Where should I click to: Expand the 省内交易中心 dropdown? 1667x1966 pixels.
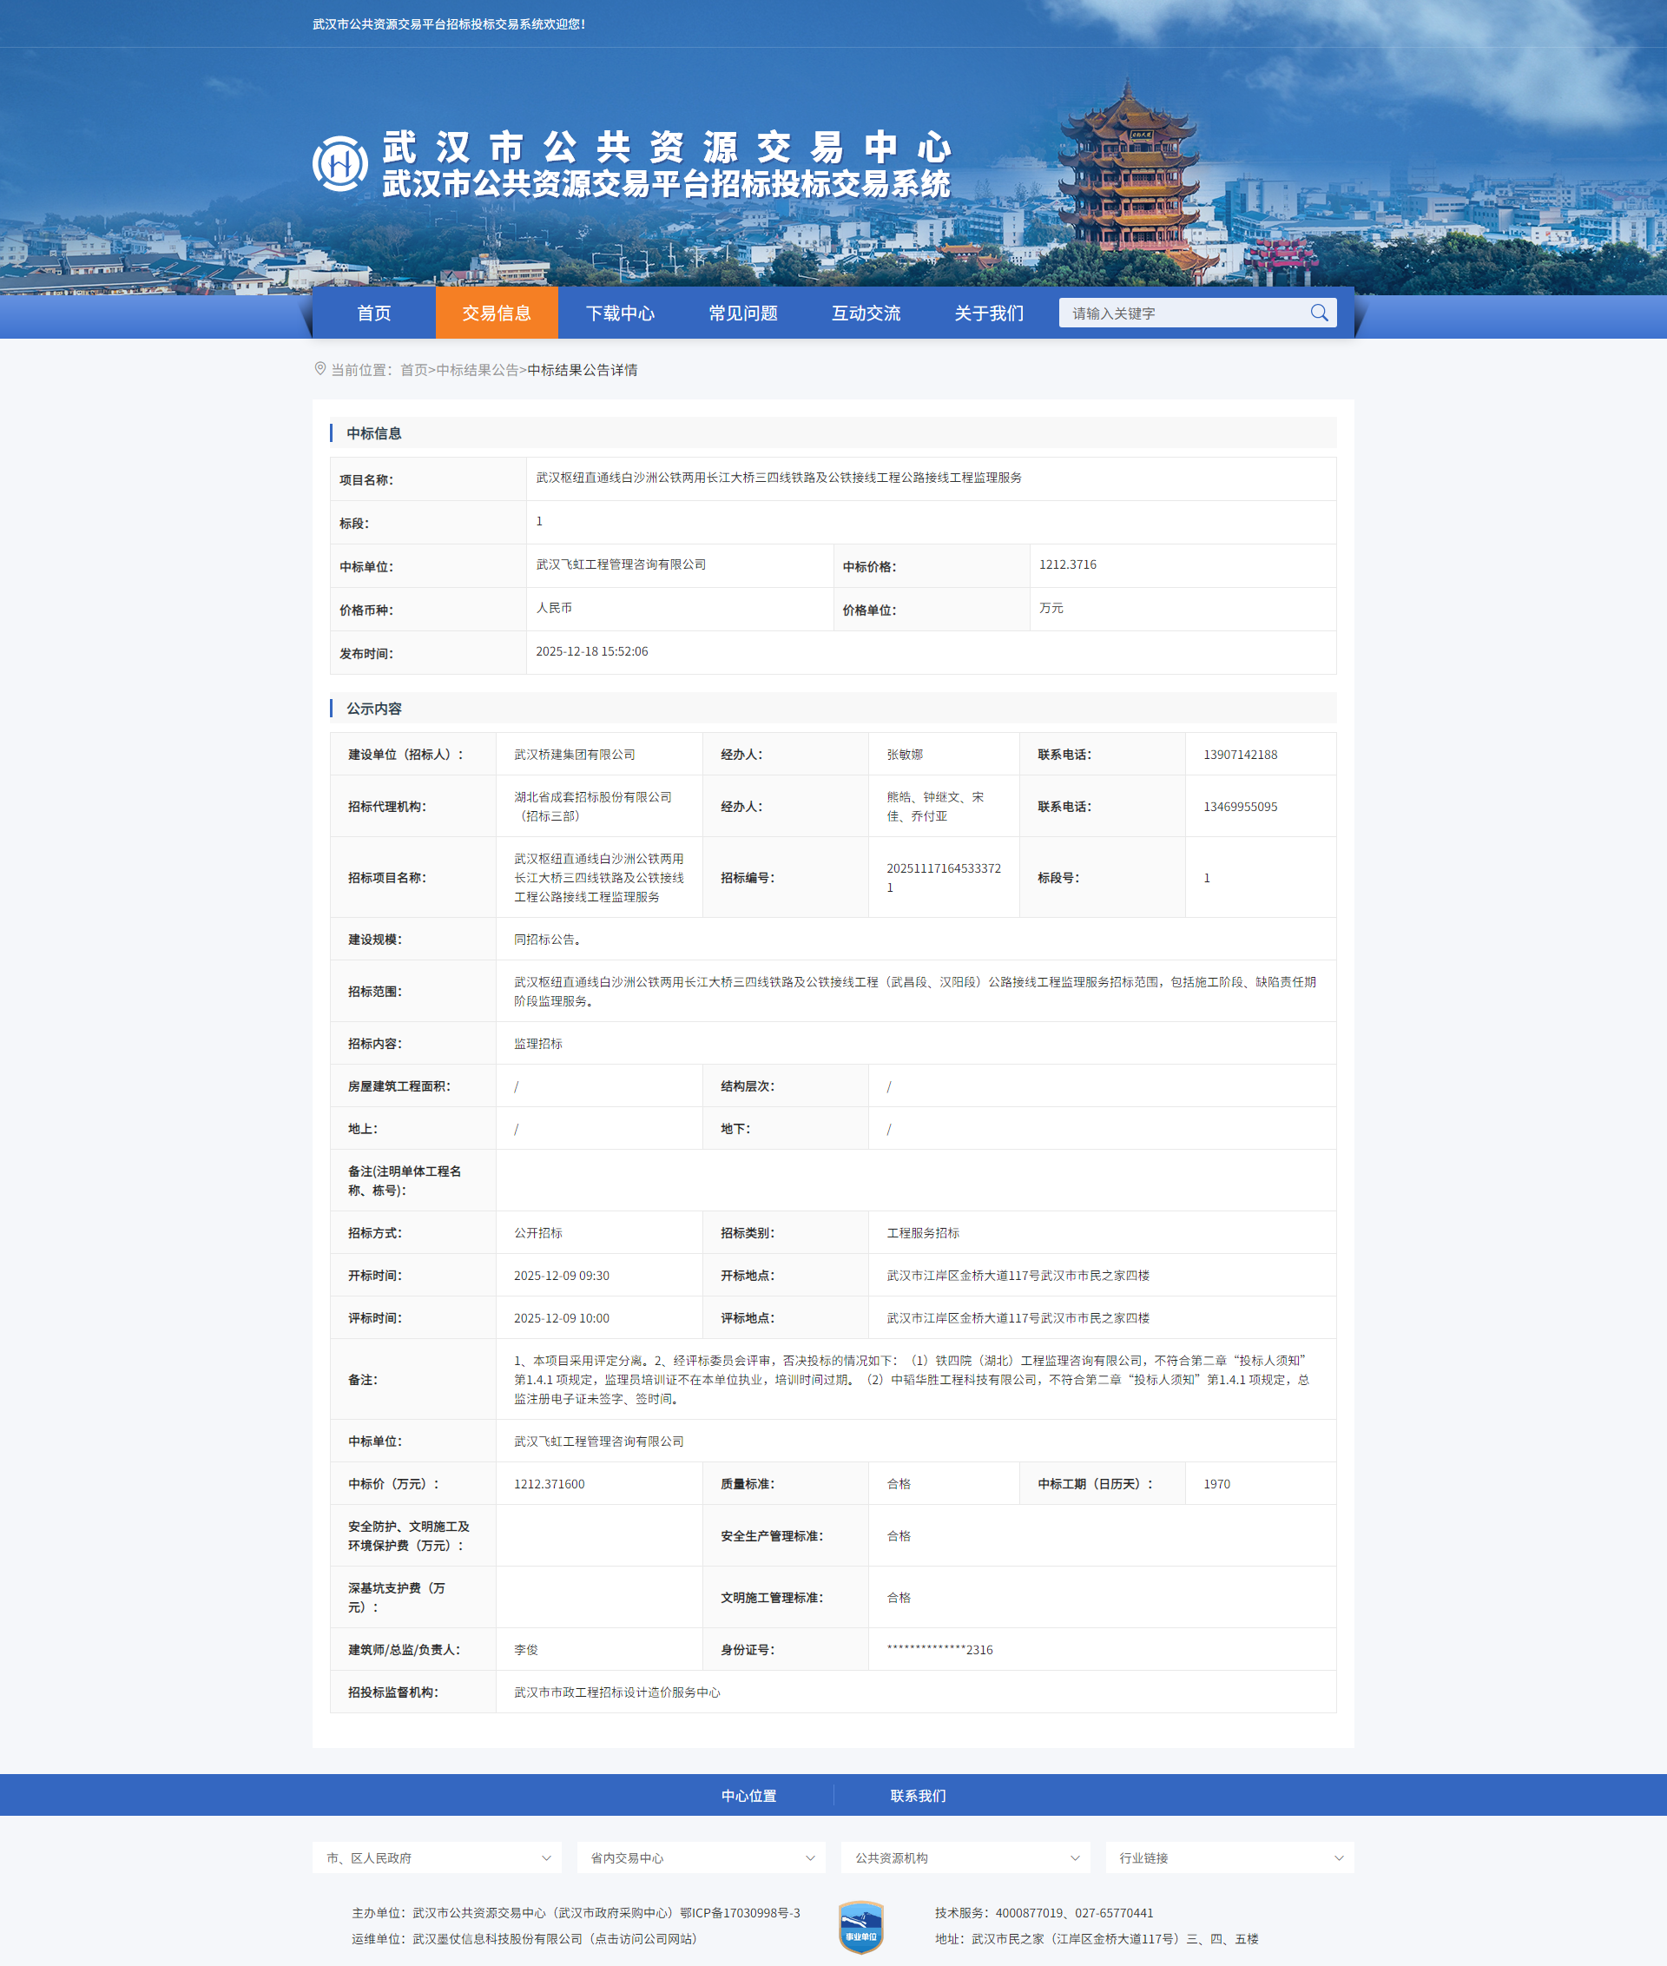(x=702, y=1857)
